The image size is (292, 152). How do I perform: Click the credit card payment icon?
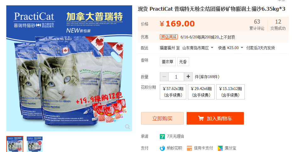point(189,148)
